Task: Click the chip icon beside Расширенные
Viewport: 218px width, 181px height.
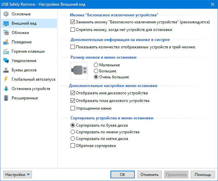Action: tap(6, 98)
